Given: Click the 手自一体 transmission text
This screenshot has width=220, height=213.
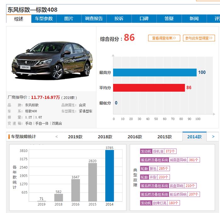Looking at the screenshot, I should coord(42,123).
